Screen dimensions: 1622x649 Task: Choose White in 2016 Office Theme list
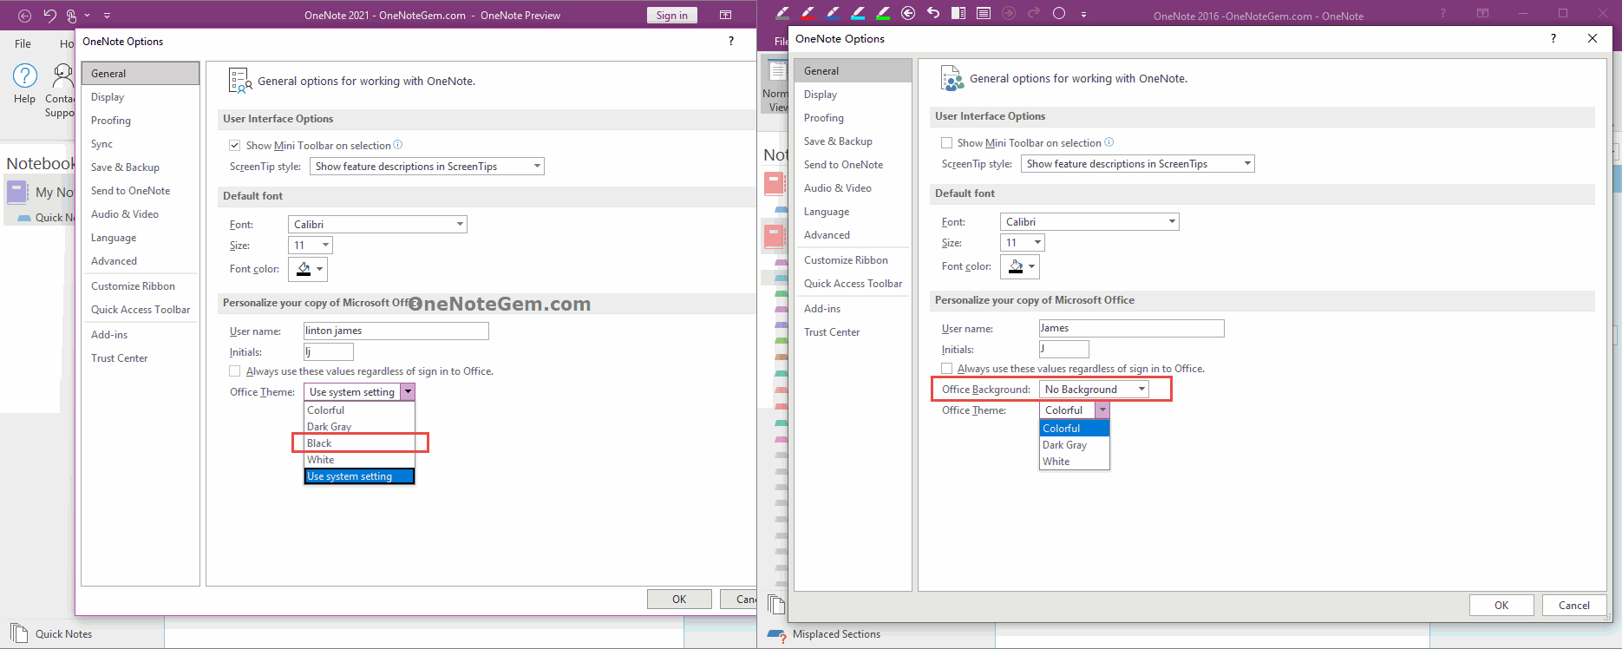point(1074,462)
